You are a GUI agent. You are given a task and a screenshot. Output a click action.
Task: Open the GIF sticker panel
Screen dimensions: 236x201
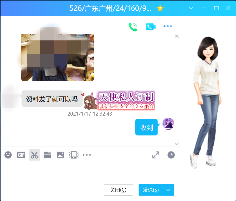(x=21, y=155)
